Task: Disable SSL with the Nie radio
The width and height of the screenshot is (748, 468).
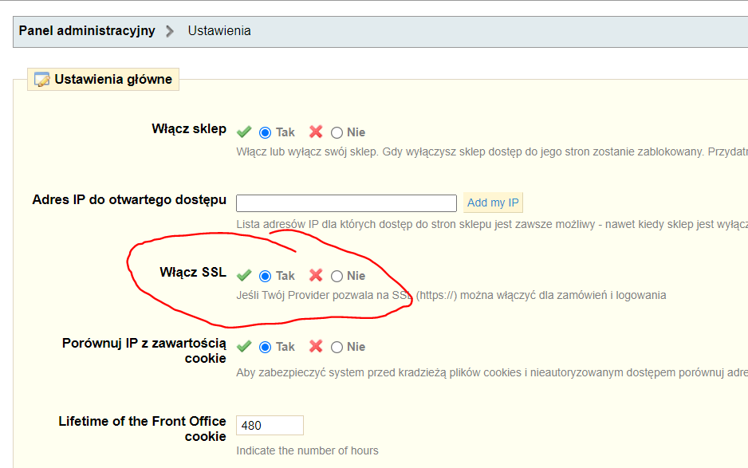Action: point(337,276)
